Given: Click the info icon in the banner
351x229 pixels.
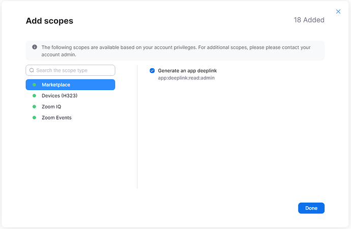Looking at the screenshot, I should click(35, 47).
